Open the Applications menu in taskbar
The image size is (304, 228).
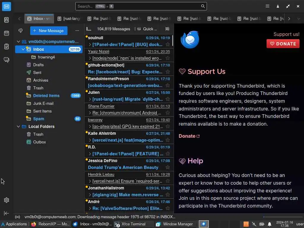[x=15, y=224]
